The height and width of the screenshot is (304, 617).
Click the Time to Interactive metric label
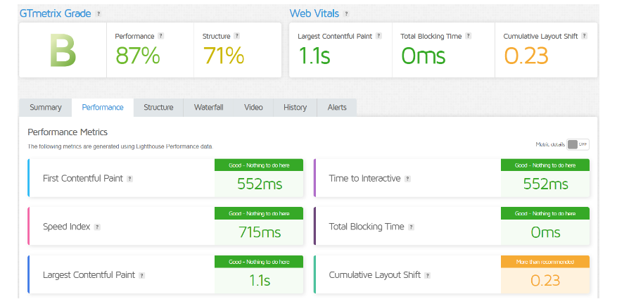364,178
